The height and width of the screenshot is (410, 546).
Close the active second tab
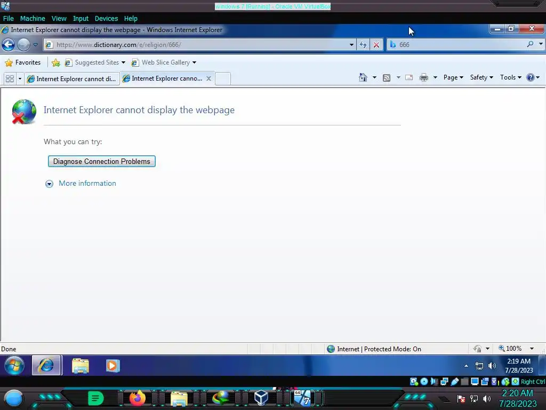tap(208, 78)
